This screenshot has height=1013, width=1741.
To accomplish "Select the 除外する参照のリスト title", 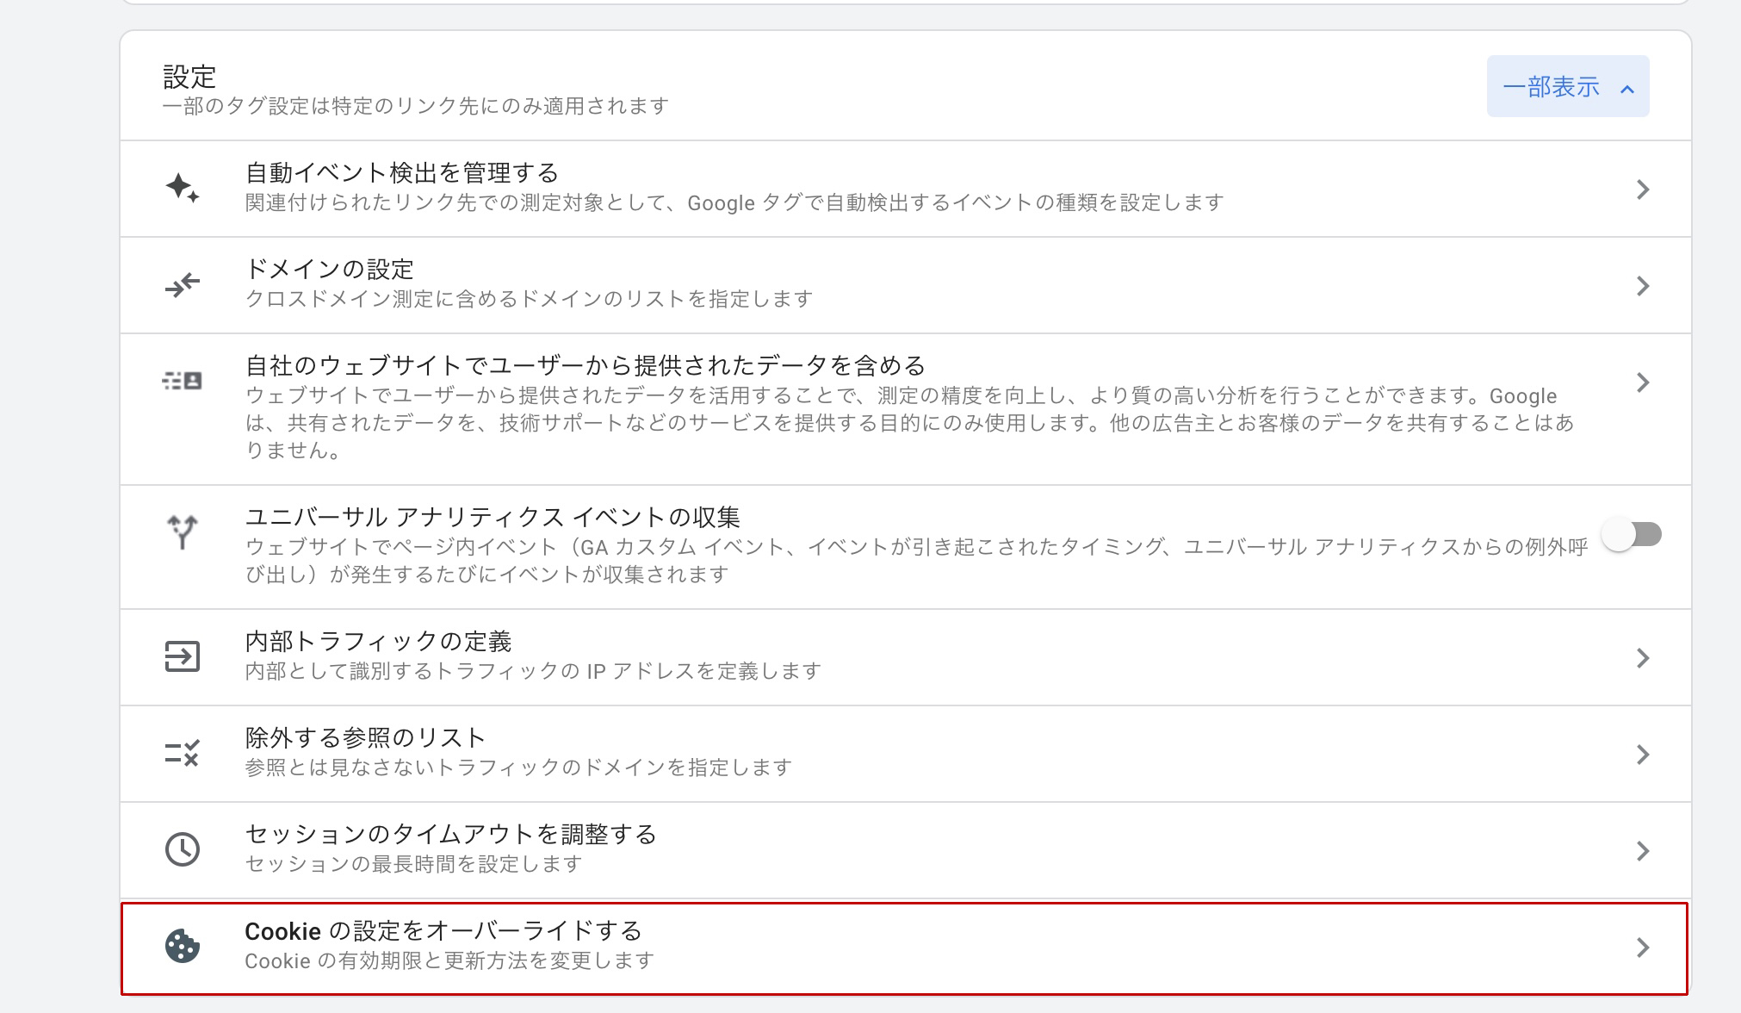I will tap(366, 738).
